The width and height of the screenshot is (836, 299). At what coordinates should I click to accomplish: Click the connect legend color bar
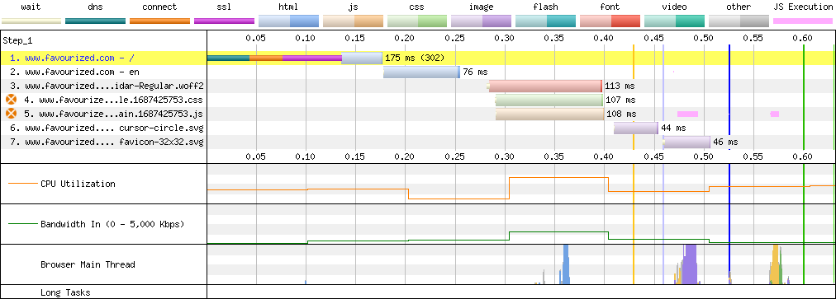click(x=160, y=21)
